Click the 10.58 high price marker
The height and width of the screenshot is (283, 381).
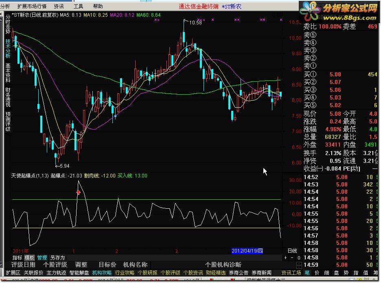click(195, 23)
